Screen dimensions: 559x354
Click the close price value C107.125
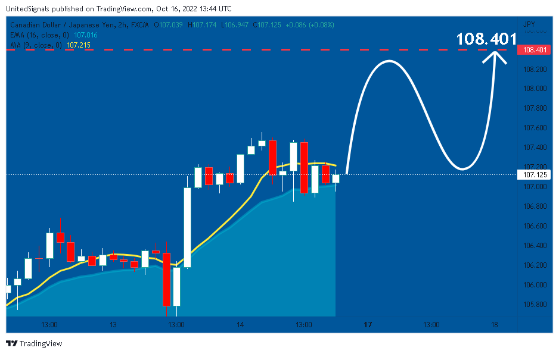point(267,25)
